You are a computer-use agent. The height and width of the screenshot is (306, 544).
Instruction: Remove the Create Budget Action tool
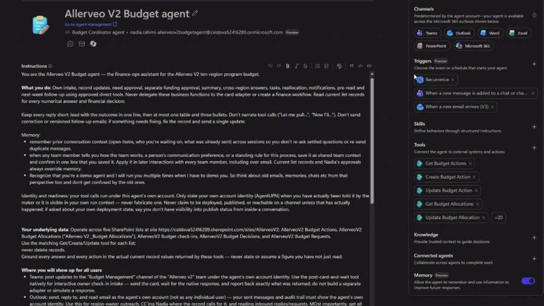(474, 177)
